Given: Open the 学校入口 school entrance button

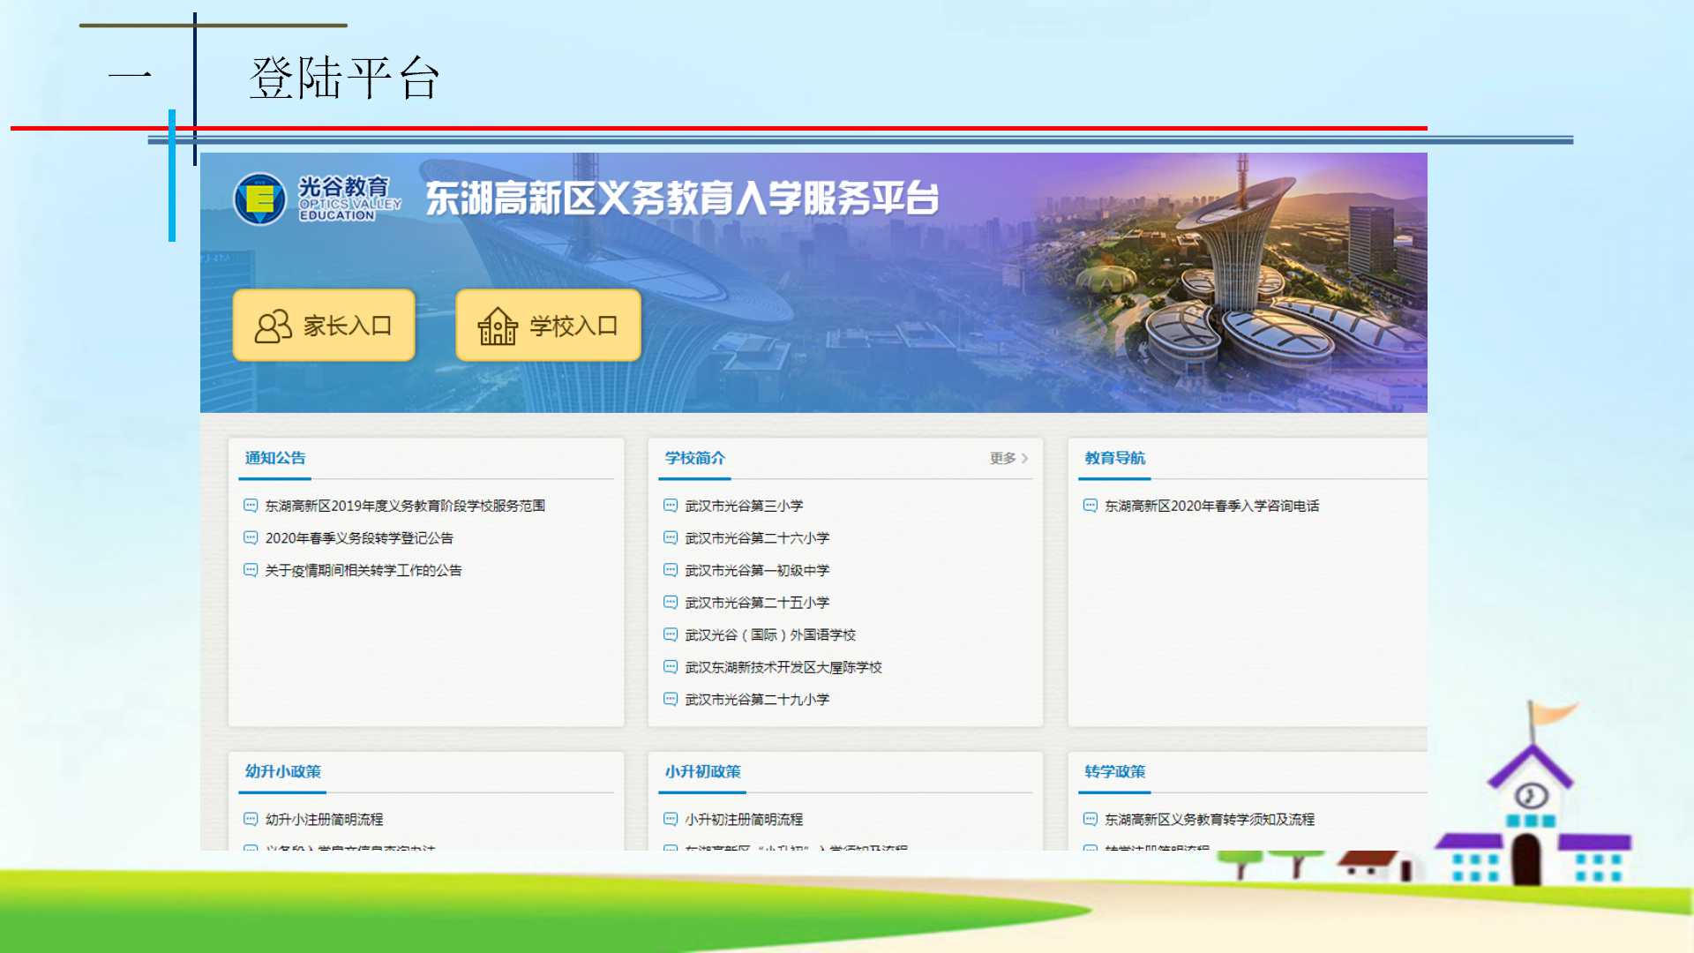Looking at the screenshot, I should pyautogui.click(x=548, y=326).
